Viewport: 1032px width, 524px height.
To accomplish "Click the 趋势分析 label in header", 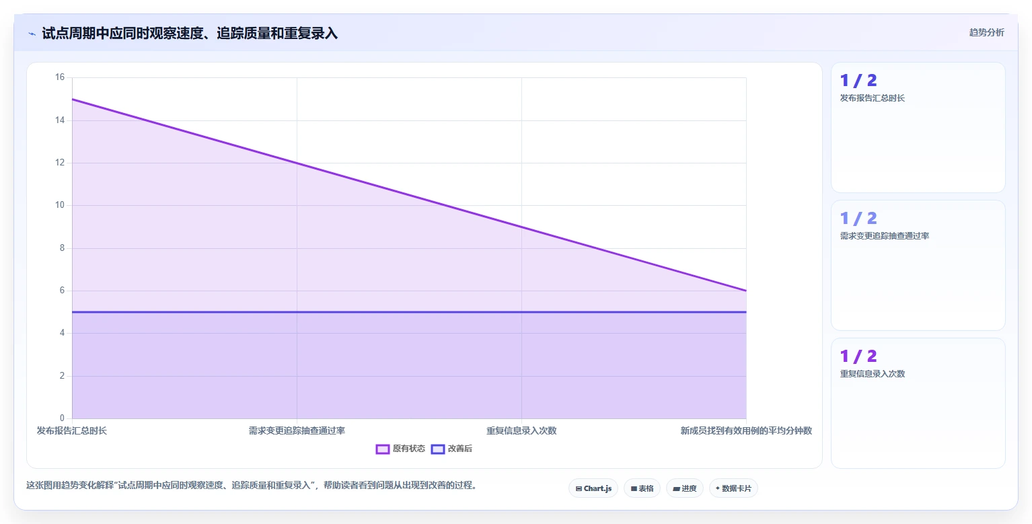I will 986,33.
